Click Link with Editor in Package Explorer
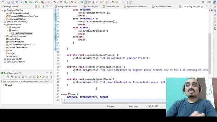This screenshot has height=122, width=217. [39, 7]
